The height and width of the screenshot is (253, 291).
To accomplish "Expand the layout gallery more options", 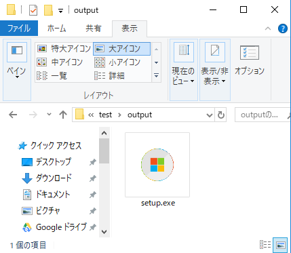I will 156,75.
